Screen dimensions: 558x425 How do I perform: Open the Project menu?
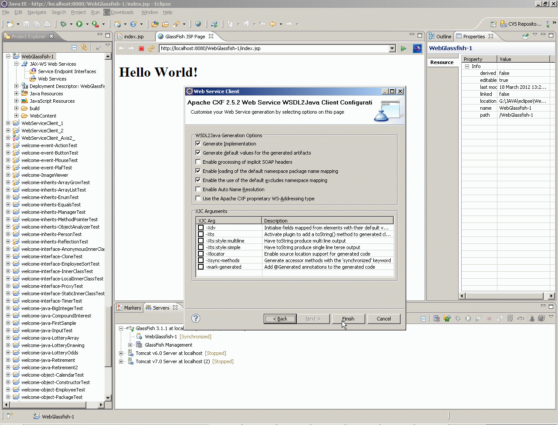pos(78,12)
